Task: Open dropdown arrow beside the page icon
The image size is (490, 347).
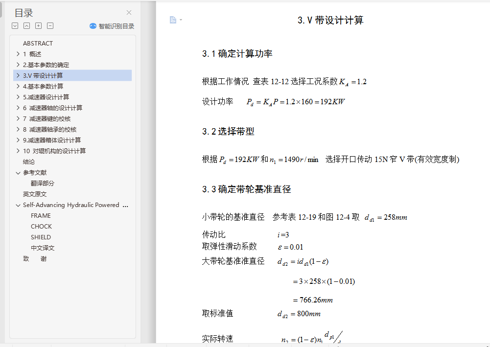Action: click(181, 20)
